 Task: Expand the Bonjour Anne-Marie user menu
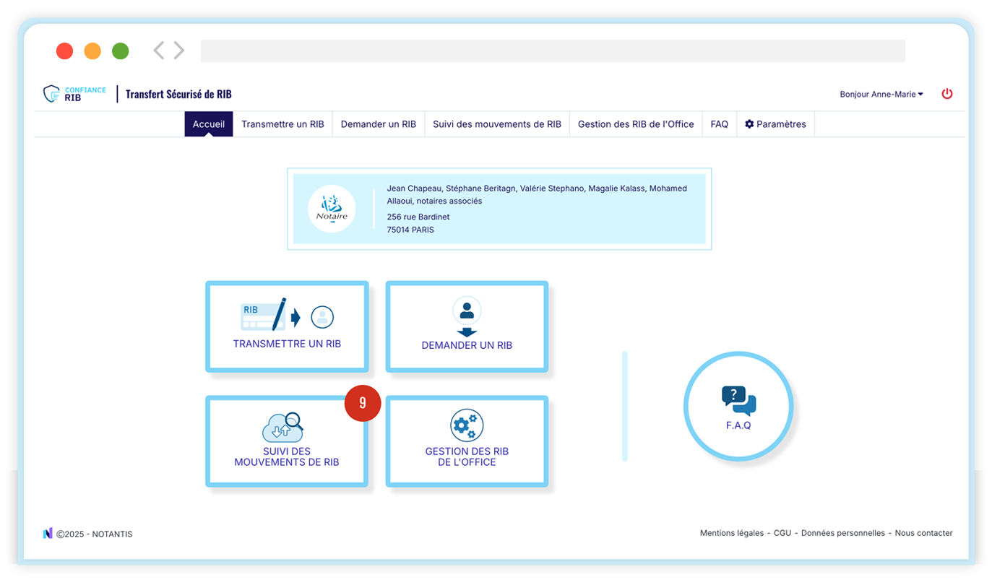(x=881, y=94)
